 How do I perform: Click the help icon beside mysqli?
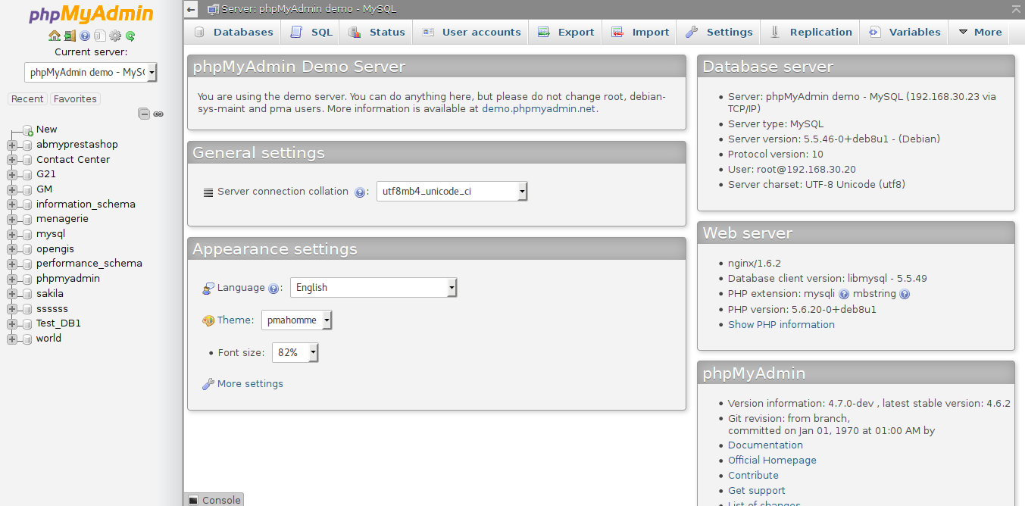(x=844, y=294)
